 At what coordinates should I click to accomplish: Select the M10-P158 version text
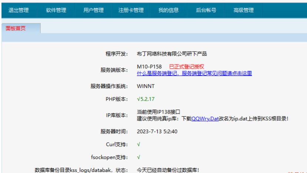pyautogui.click(x=149, y=67)
